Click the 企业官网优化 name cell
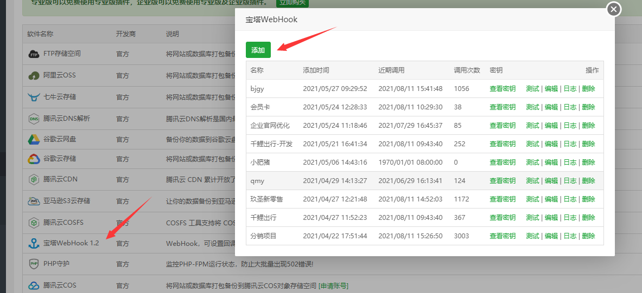Screen dimensions: 642x293 pyautogui.click(x=270, y=126)
